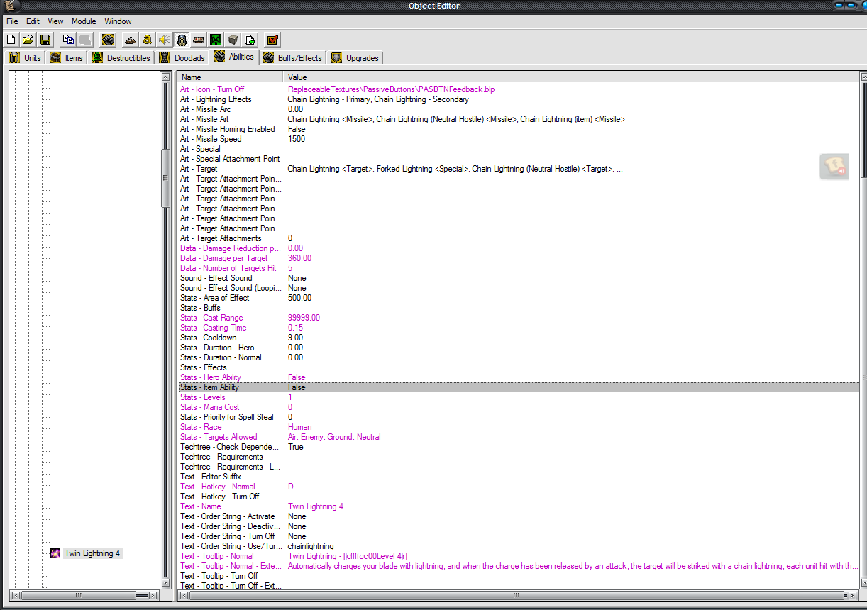Click the Copy toolbar icon
The width and height of the screenshot is (867, 610).
tap(68, 40)
